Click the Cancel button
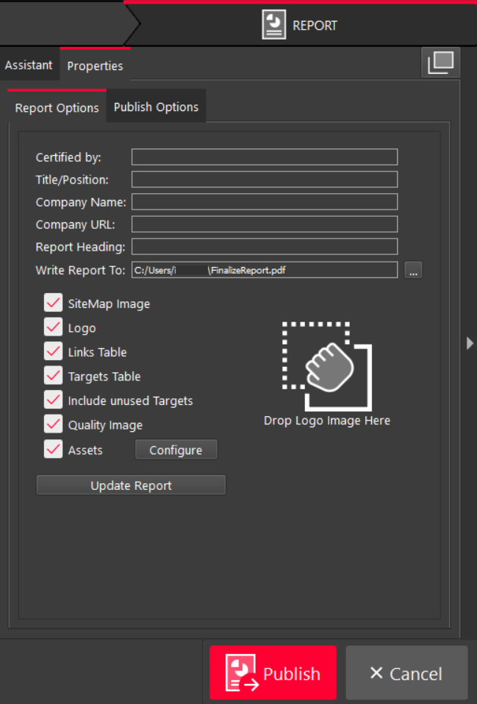477x704 pixels. click(x=406, y=673)
